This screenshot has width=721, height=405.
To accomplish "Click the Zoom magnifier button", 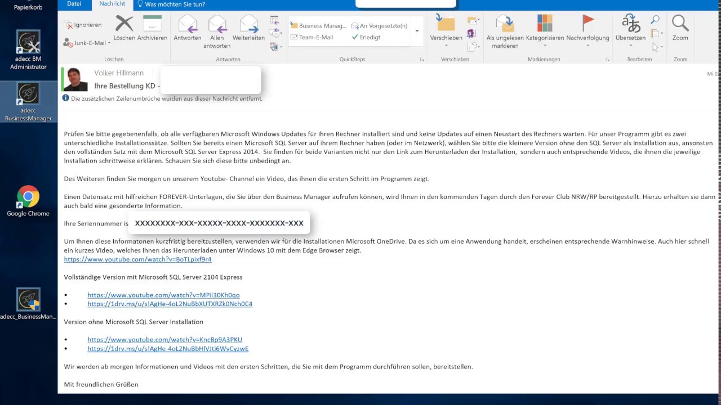I will coord(680,28).
